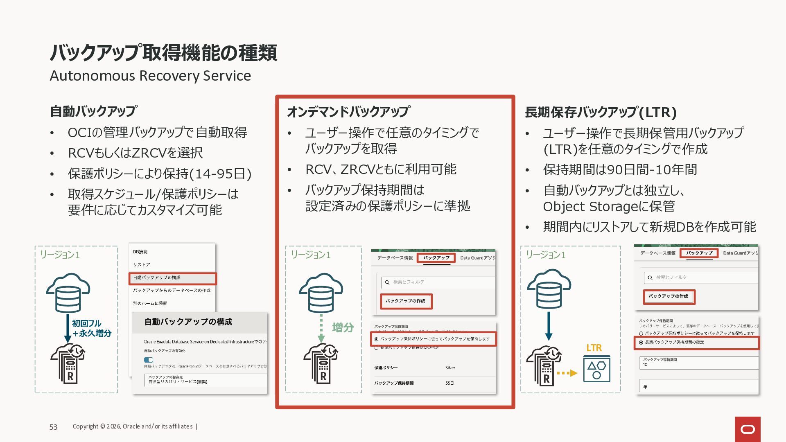Select radio バックアップ保持ポリシー in on-demand panel
The height and width of the screenshot is (442, 786).
pos(377,339)
